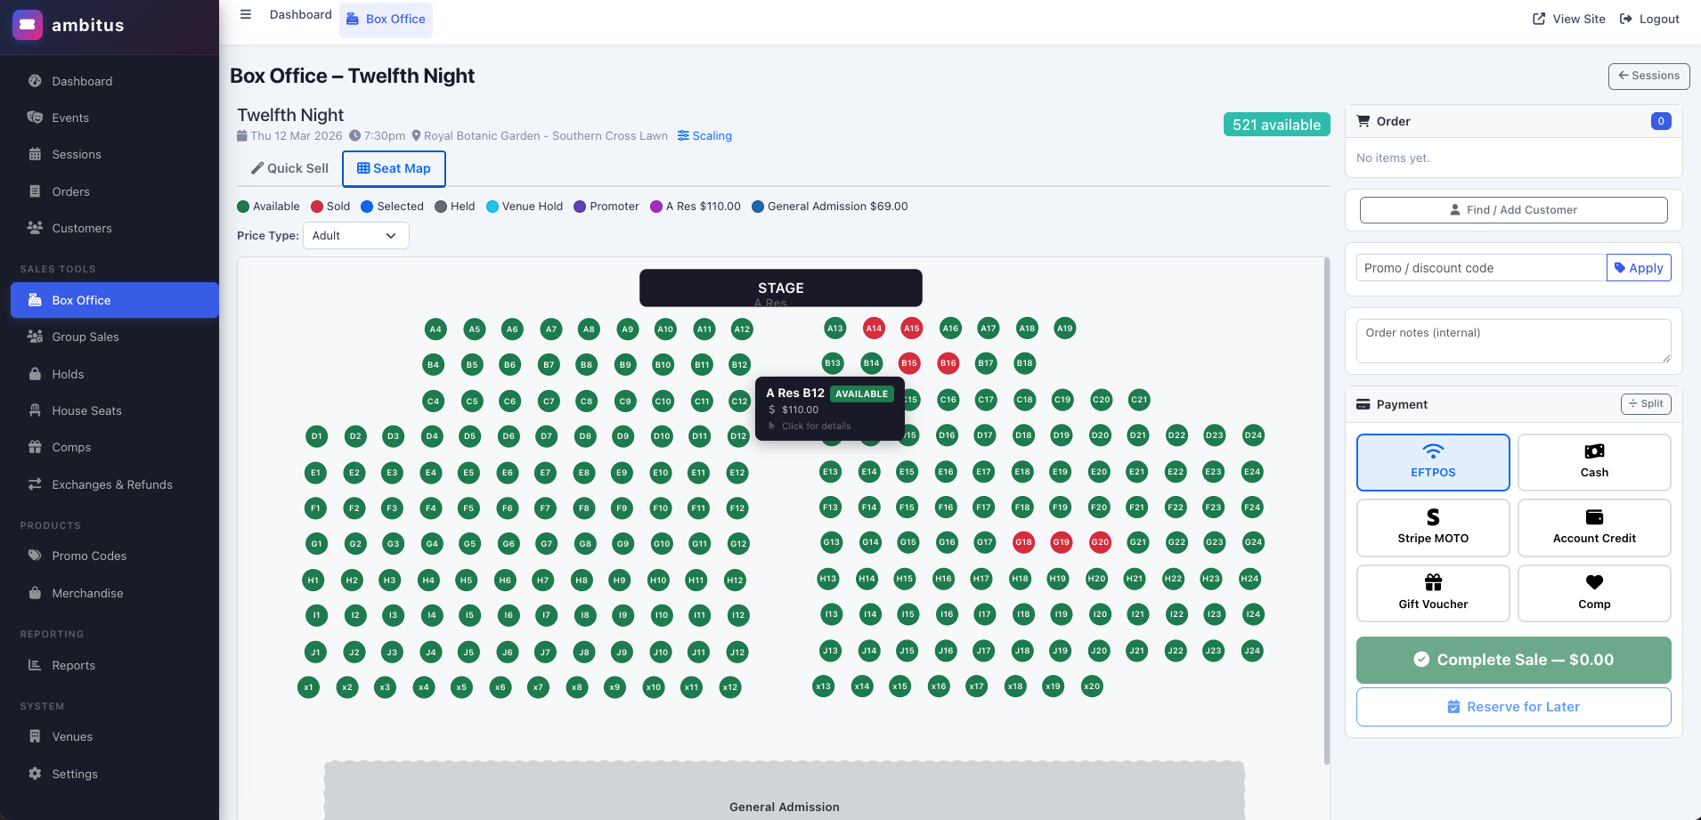Select the green available seat E10
Image resolution: width=1701 pixels, height=820 pixels.
661,472
